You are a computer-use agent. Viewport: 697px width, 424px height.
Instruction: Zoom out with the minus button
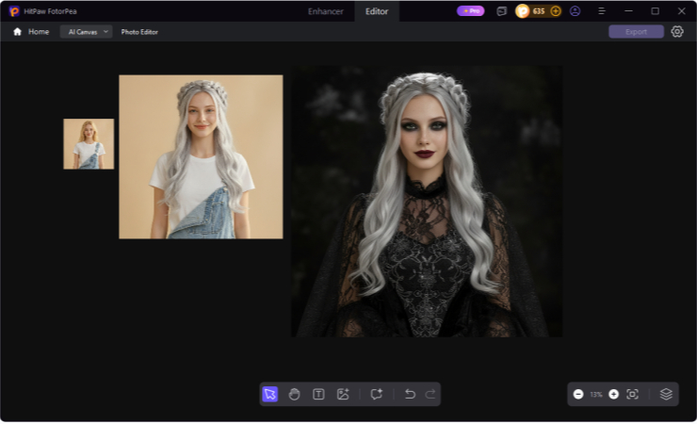578,394
